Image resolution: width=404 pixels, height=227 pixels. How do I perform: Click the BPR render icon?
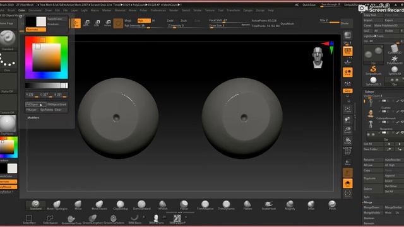(348, 35)
